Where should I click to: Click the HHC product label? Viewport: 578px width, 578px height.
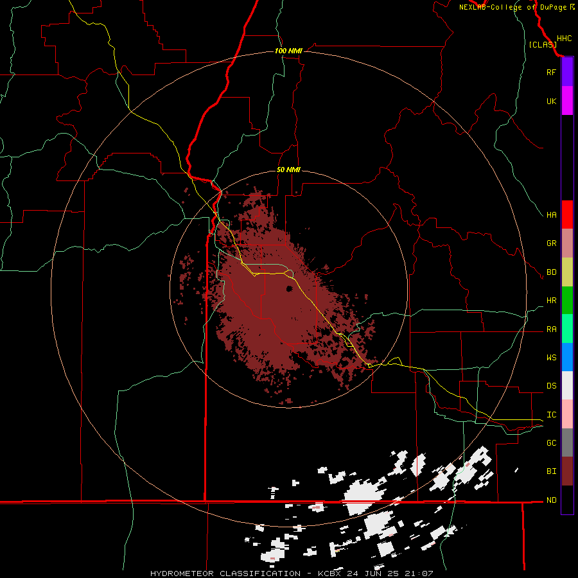(564, 39)
